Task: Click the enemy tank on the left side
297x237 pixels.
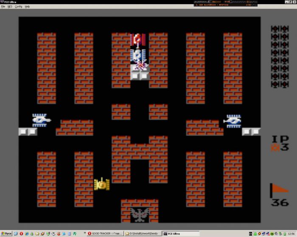Action: pyautogui.click(x=41, y=120)
